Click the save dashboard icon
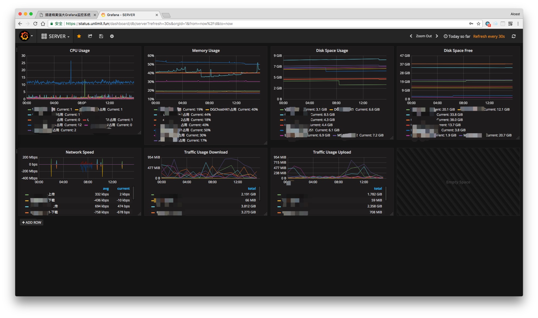 tap(101, 36)
